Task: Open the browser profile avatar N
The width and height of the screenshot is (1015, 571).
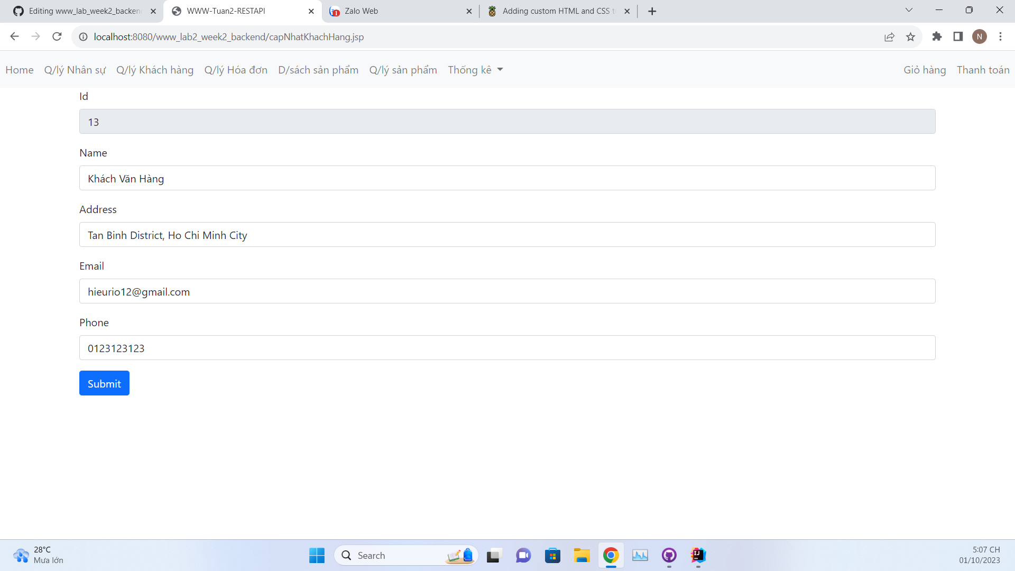Action: pos(980,36)
